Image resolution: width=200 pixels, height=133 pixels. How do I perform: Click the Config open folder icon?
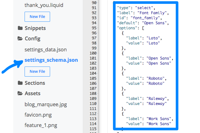click(20, 38)
